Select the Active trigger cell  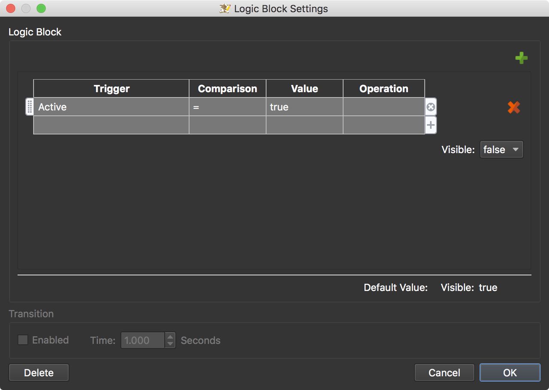pos(111,107)
